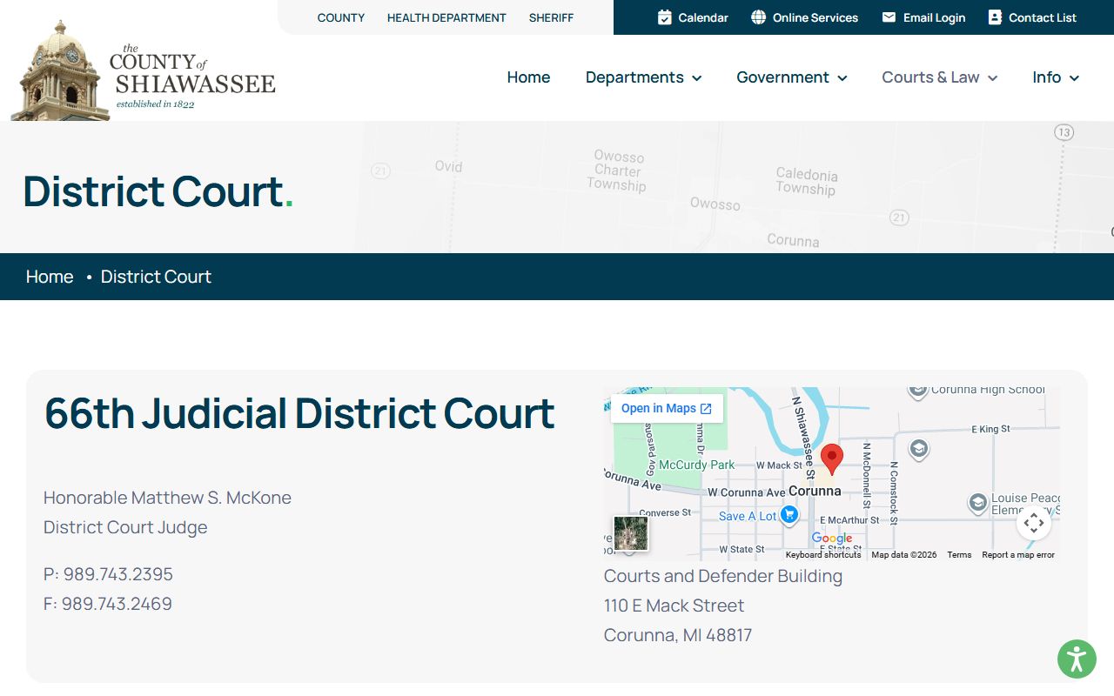Click 110 E Mack Street address
Screen dimensions: 1114x696
point(674,606)
